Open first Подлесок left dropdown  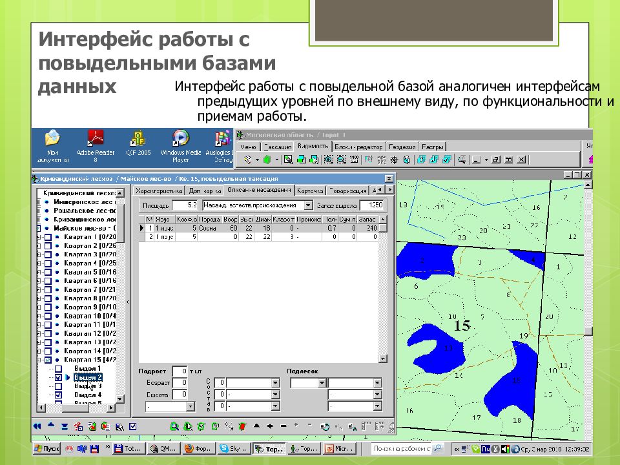click(322, 383)
